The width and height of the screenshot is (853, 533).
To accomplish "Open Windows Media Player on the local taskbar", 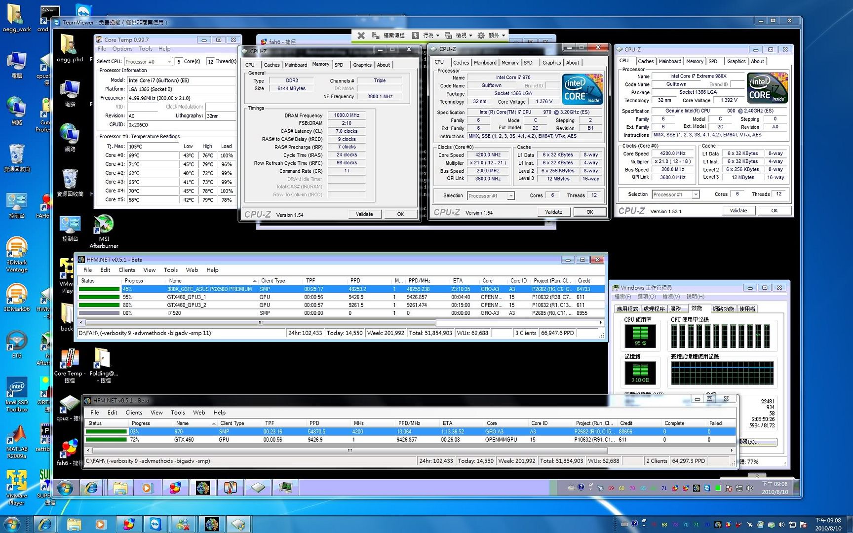I will [x=101, y=524].
